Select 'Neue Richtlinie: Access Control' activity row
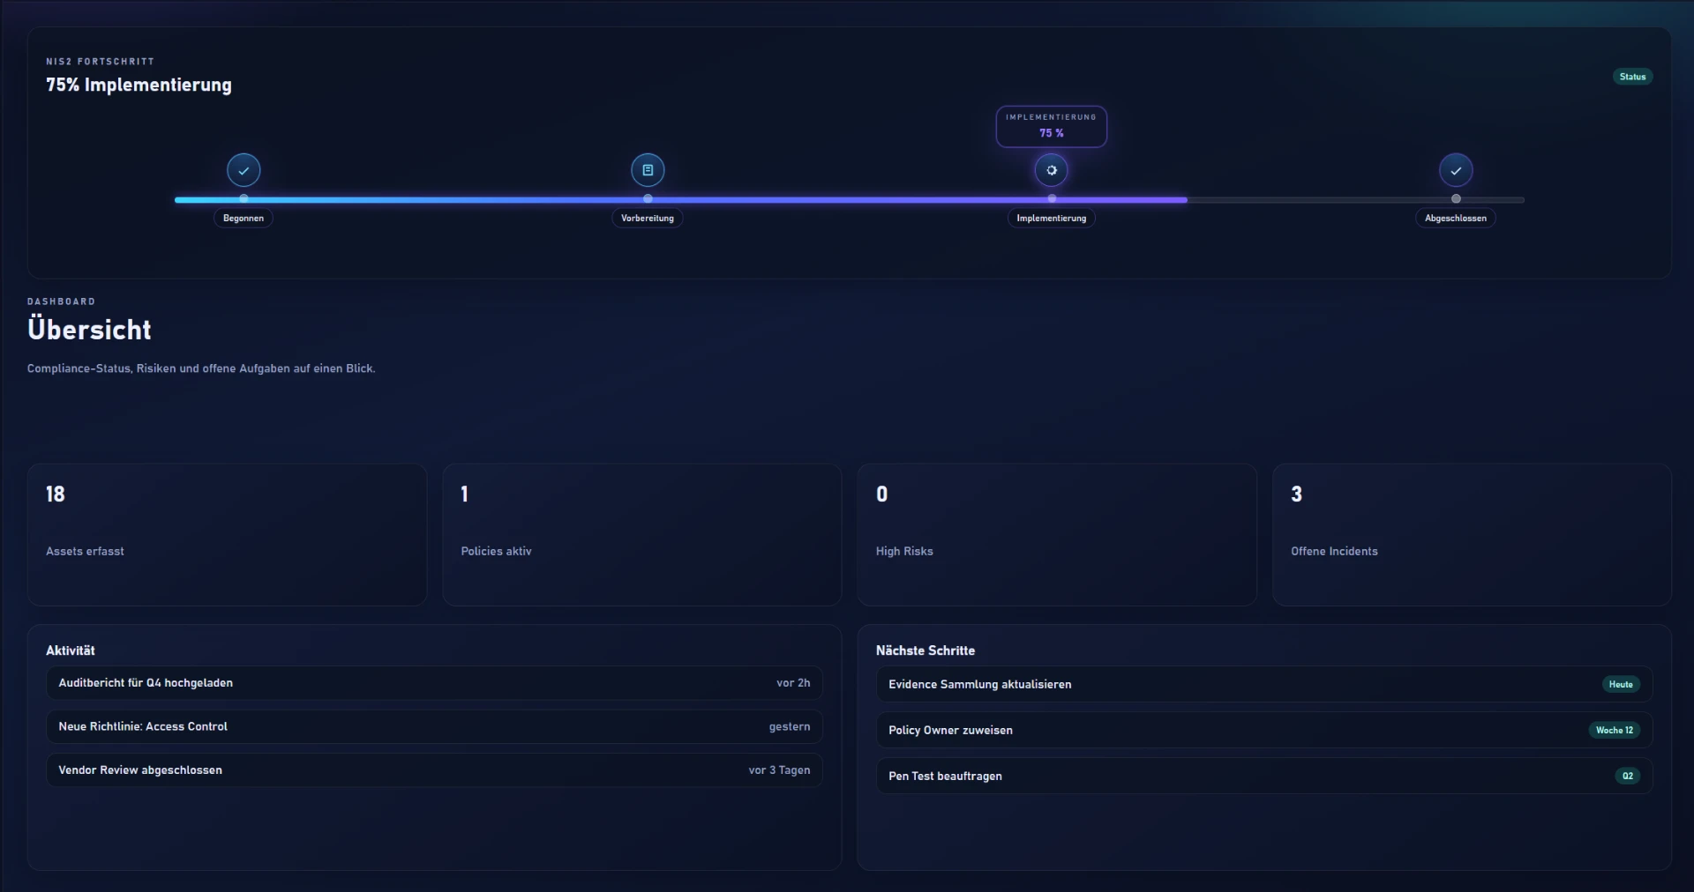1694x892 pixels. [x=434, y=726]
